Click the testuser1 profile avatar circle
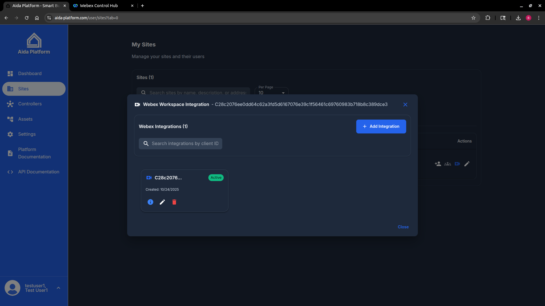Image resolution: width=545 pixels, height=306 pixels. click(x=12, y=288)
